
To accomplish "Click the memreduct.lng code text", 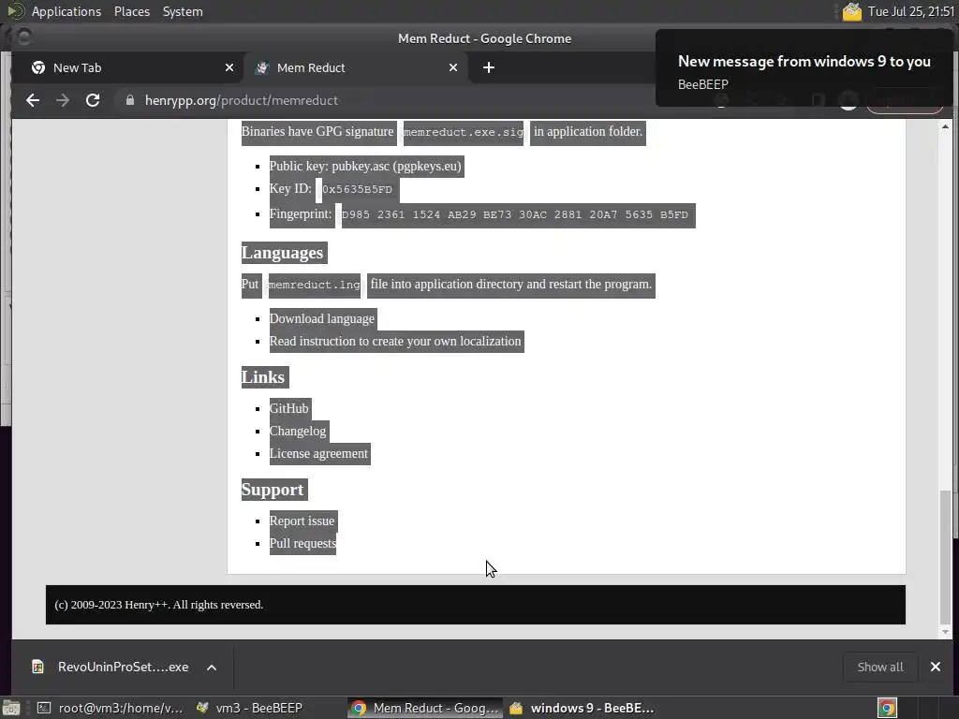I will click(315, 285).
